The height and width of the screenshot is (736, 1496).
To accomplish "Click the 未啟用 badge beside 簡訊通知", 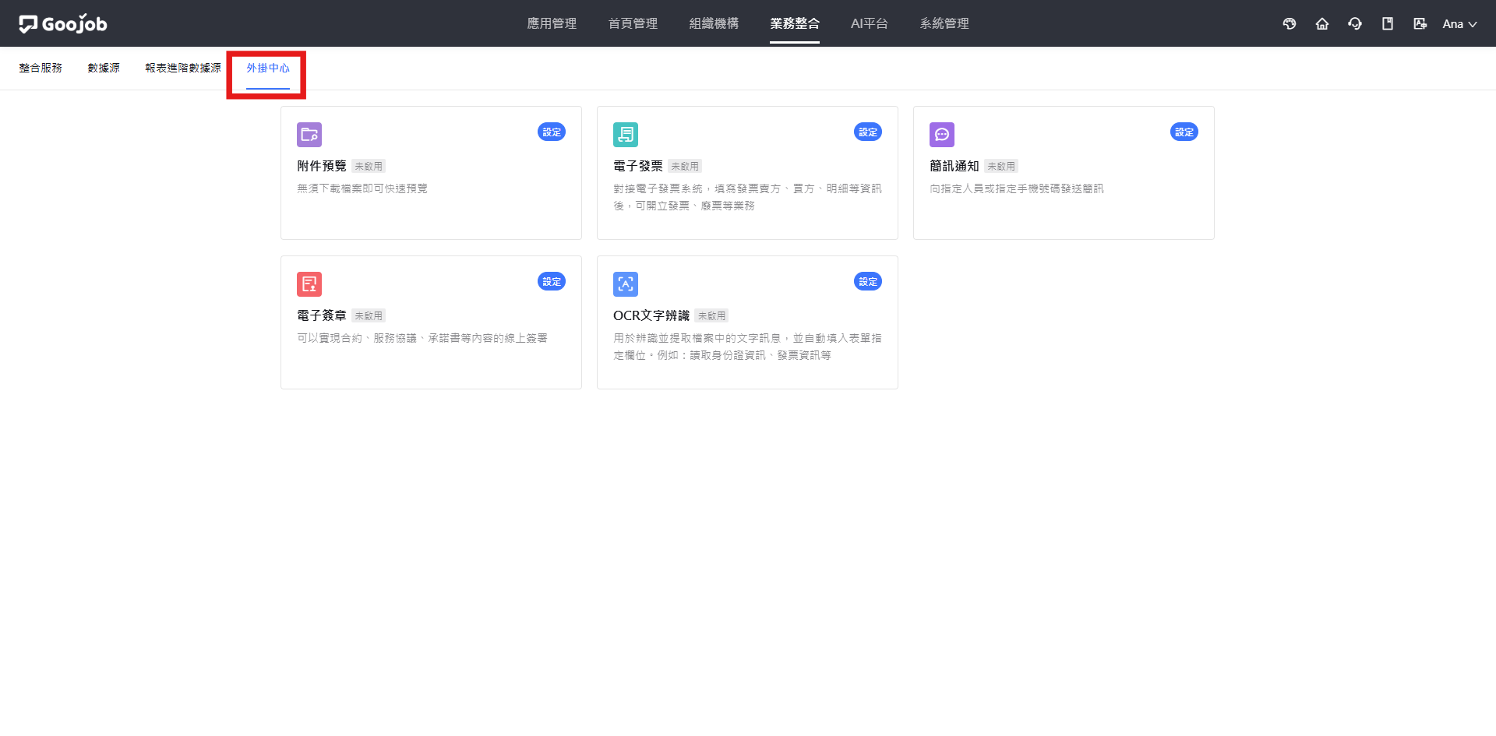I will (1001, 166).
